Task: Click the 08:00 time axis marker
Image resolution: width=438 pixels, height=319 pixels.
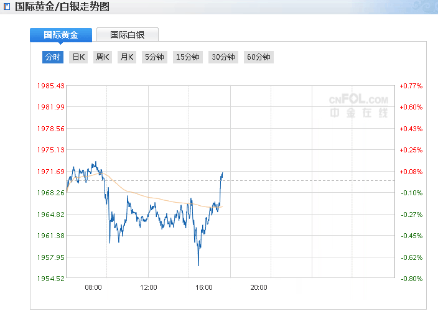Action: (x=93, y=287)
